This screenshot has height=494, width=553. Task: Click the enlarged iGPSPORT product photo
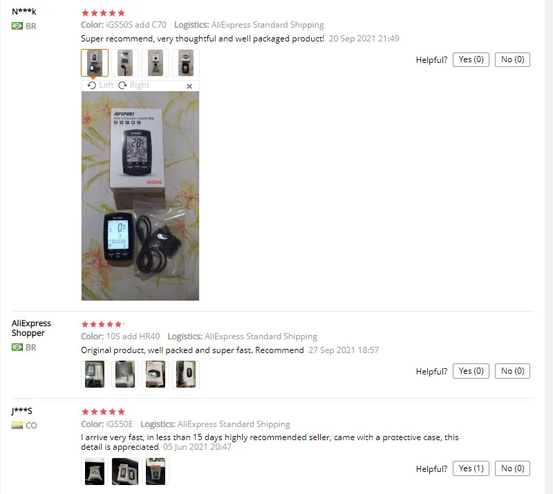coord(140,196)
